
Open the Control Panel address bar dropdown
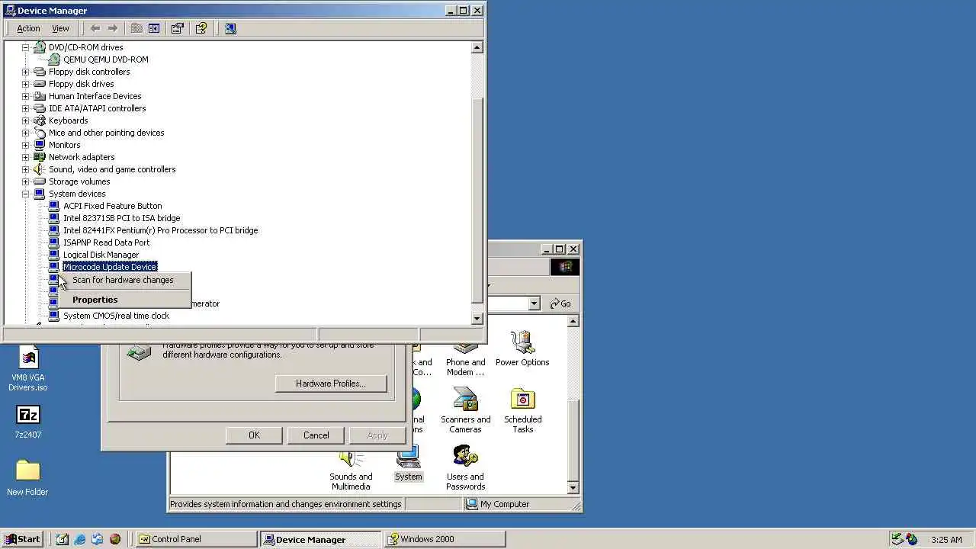pyautogui.click(x=534, y=303)
